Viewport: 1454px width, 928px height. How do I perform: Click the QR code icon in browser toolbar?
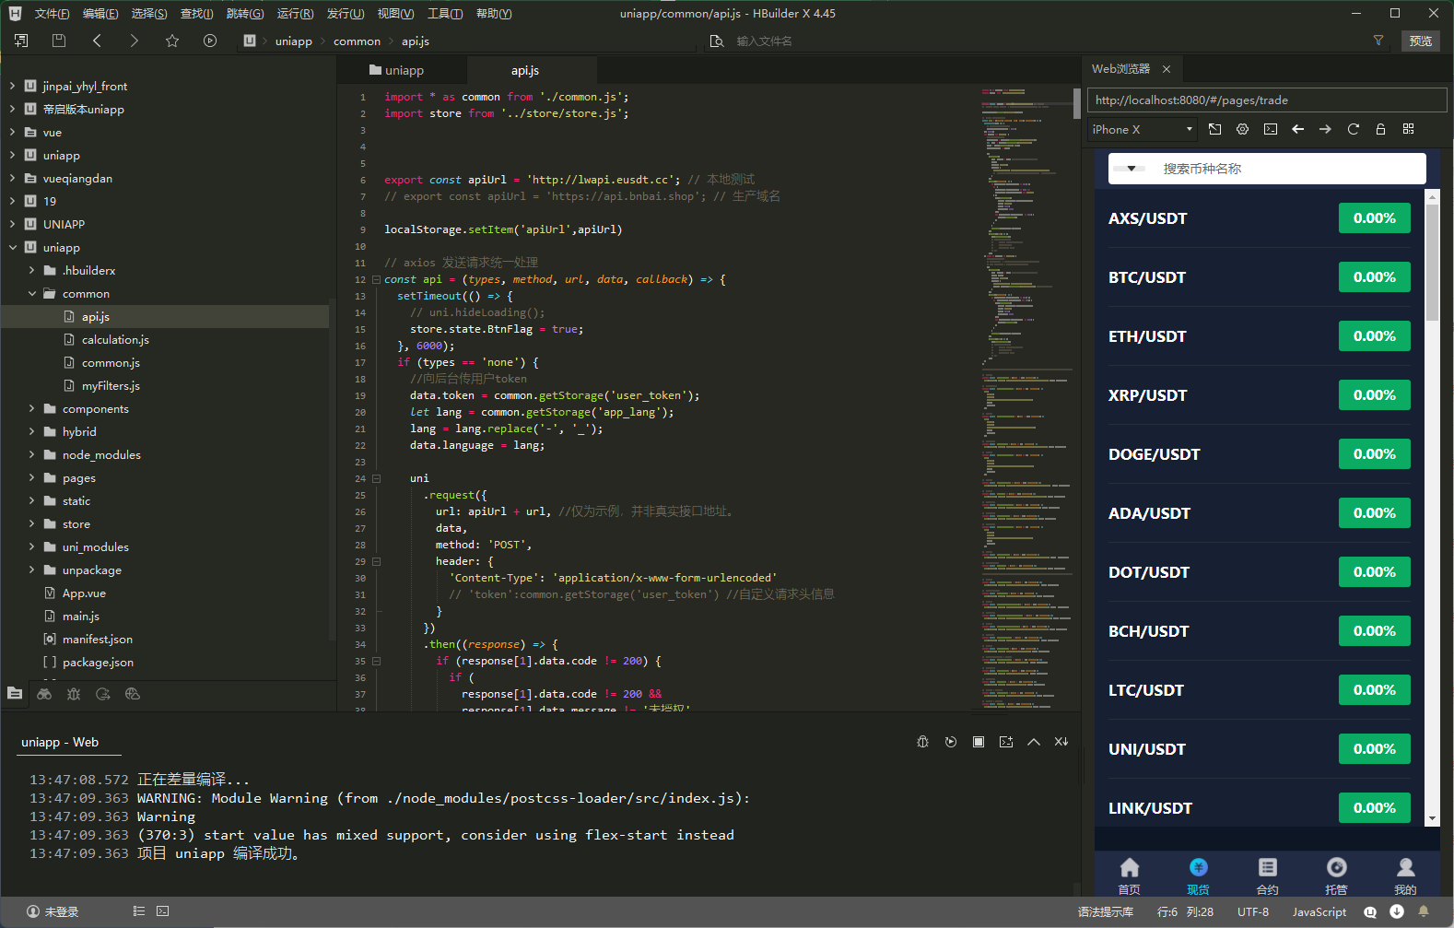click(1408, 129)
